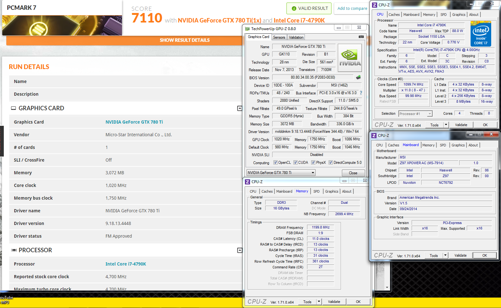Viewport: 501px width, 308px height.
Task: Click the NVIDIA logo in GPU-Z
Action: [350, 58]
